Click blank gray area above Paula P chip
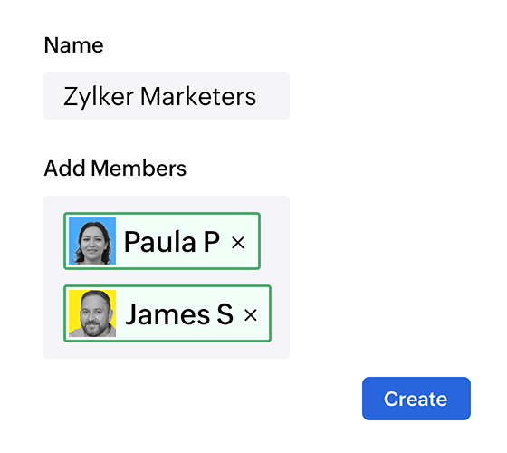This screenshot has height=453, width=507. [167, 204]
